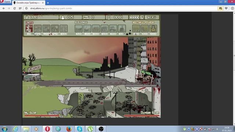Image resolution: width=235 pixels, height=132 pixels.
Task: Activate the 3000 Yee-Haw power
Action: (x=136, y=29)
